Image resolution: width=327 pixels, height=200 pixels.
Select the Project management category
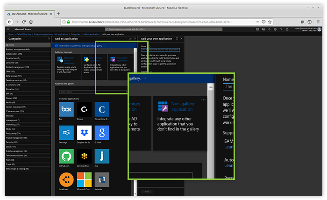tap(28, 138)
